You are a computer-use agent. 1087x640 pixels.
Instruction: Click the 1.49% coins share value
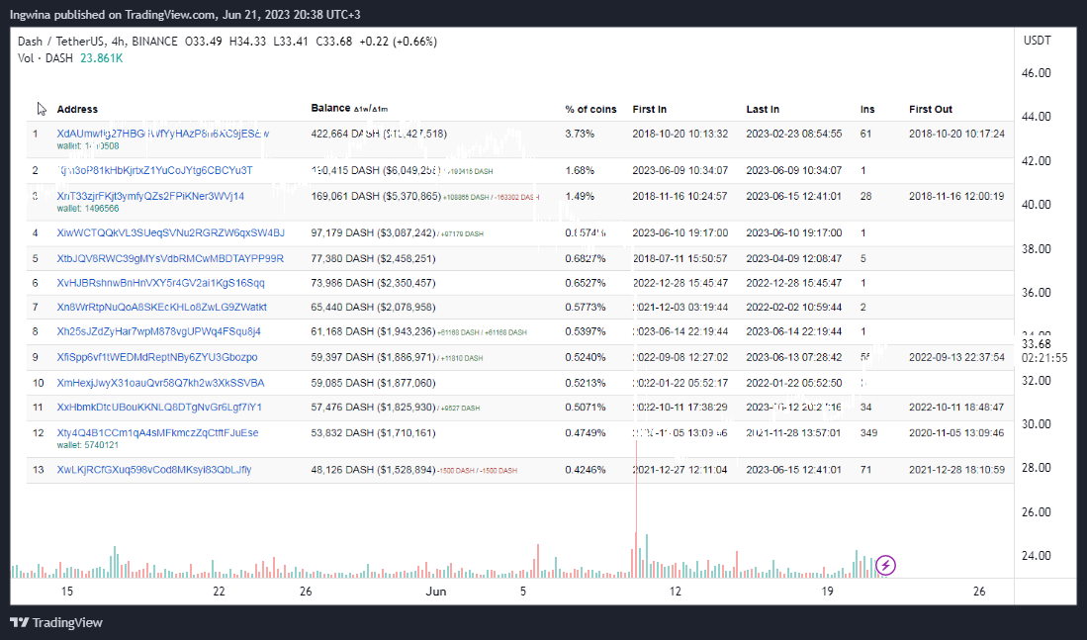tap(580, 196)
